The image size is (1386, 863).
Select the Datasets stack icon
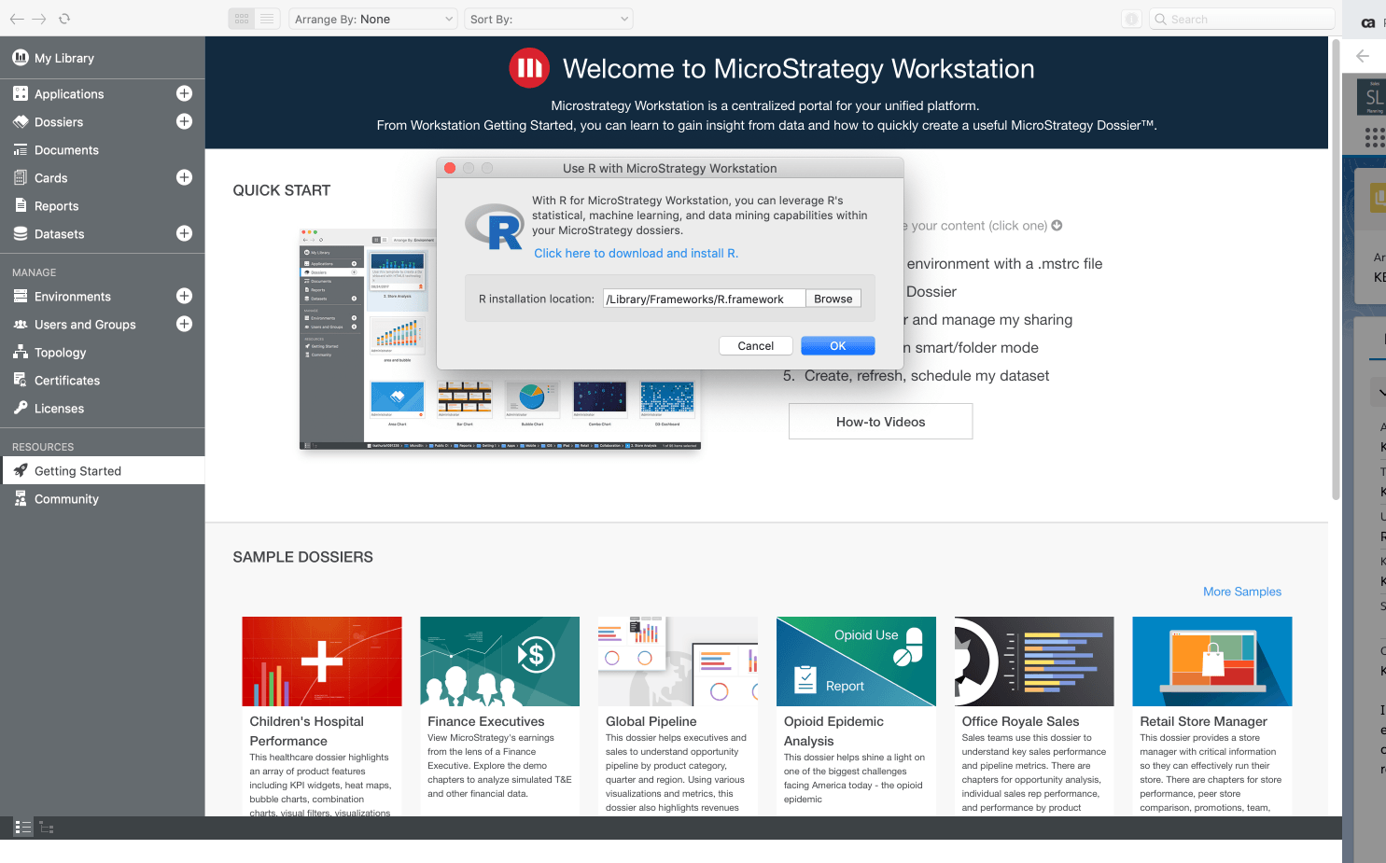coord(21,233)
